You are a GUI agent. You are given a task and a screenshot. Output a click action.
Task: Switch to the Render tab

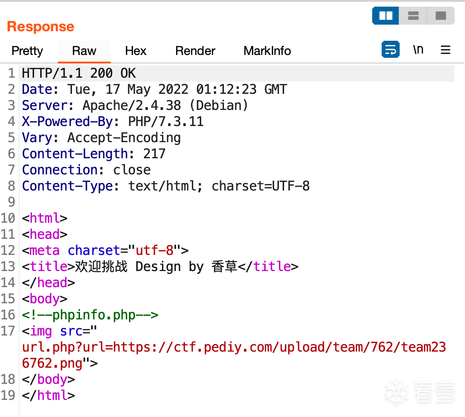tap(195, 51)
